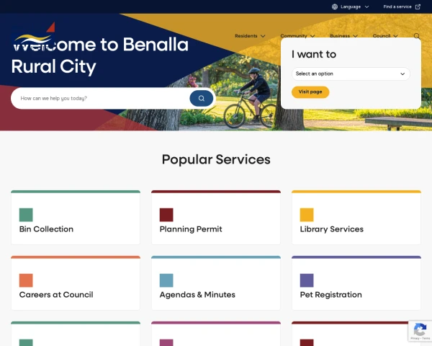Click the Benalla Rural City logo
This screenshot has width=432, height=346.
click(33, 37)
